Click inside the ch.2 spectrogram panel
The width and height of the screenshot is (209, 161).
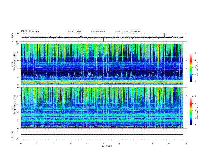(x=102, y=108)
